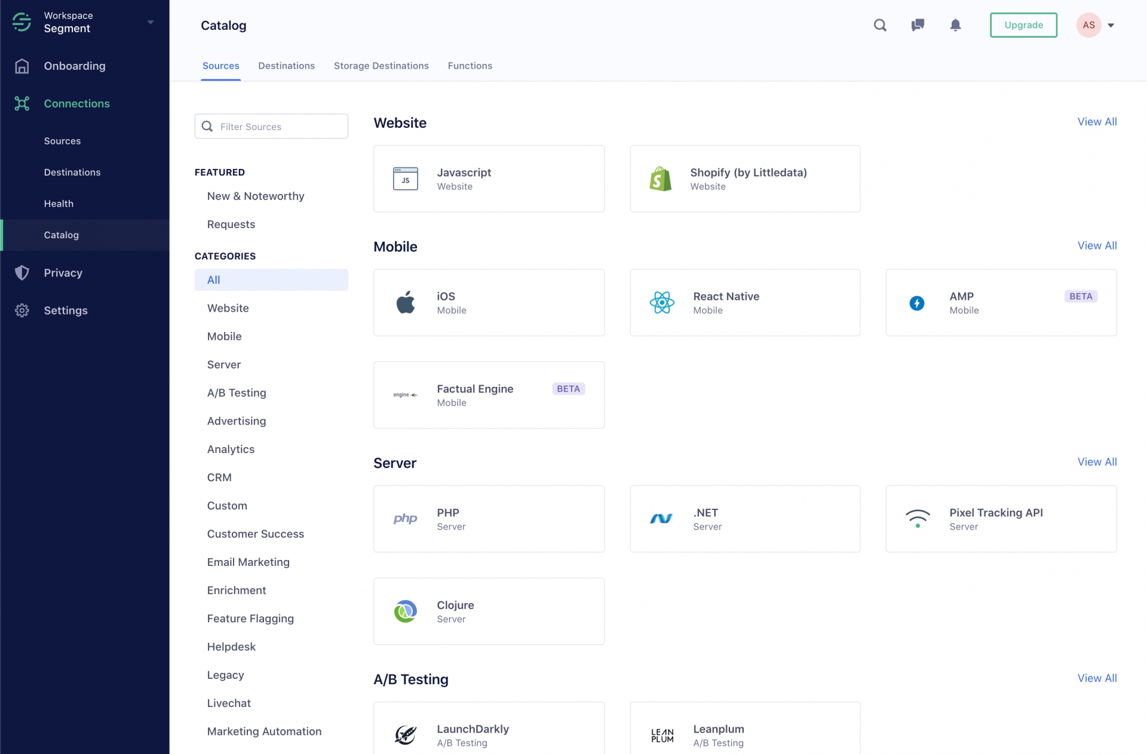Image resolution: width=1147 pixels, height=754 pixels.
Task: Switch to the Functions tab
Action: coord(470,66)
